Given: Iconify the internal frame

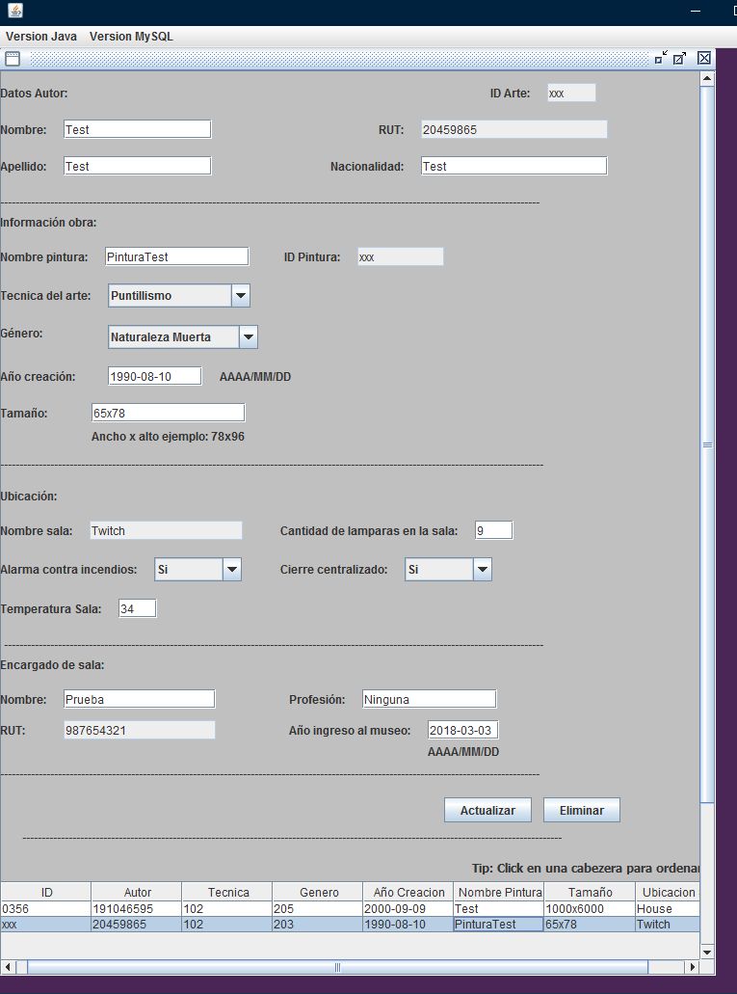Looking at the screenshot, I should [661, 58].
